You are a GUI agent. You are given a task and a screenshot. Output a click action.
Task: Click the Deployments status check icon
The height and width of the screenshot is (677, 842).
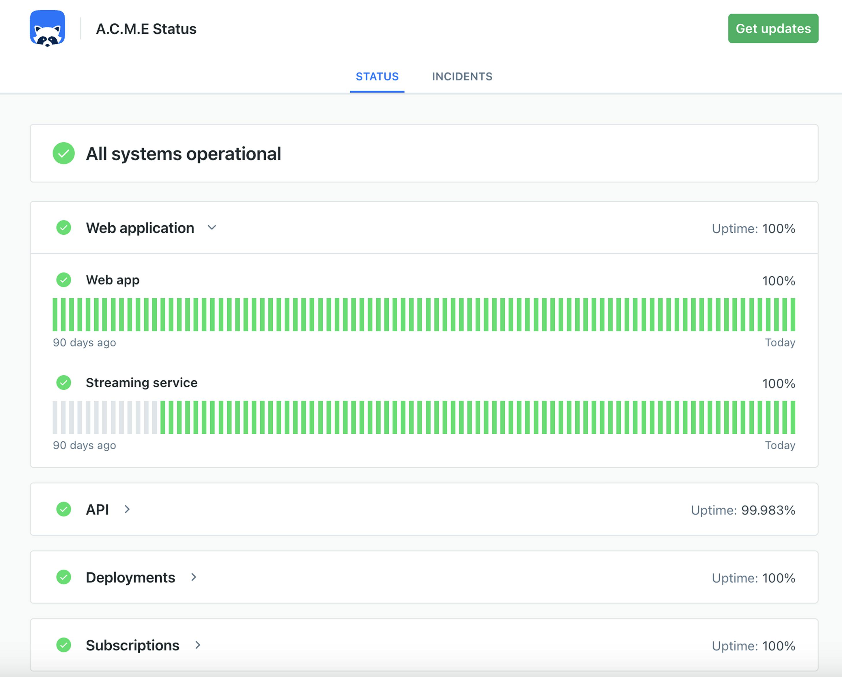coord(64,577)
